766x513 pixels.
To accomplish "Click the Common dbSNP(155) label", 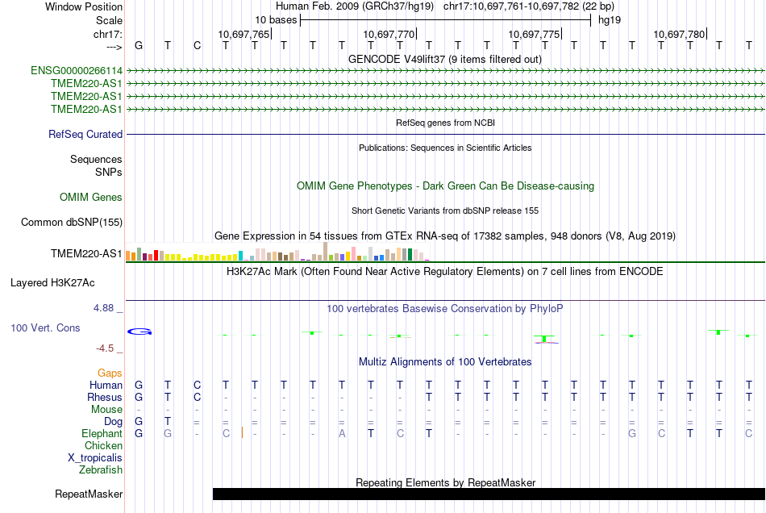I will tap(71, 223).
